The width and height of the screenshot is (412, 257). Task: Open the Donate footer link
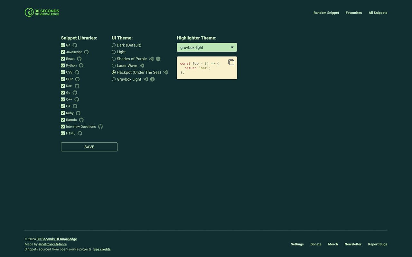[316, 244]
